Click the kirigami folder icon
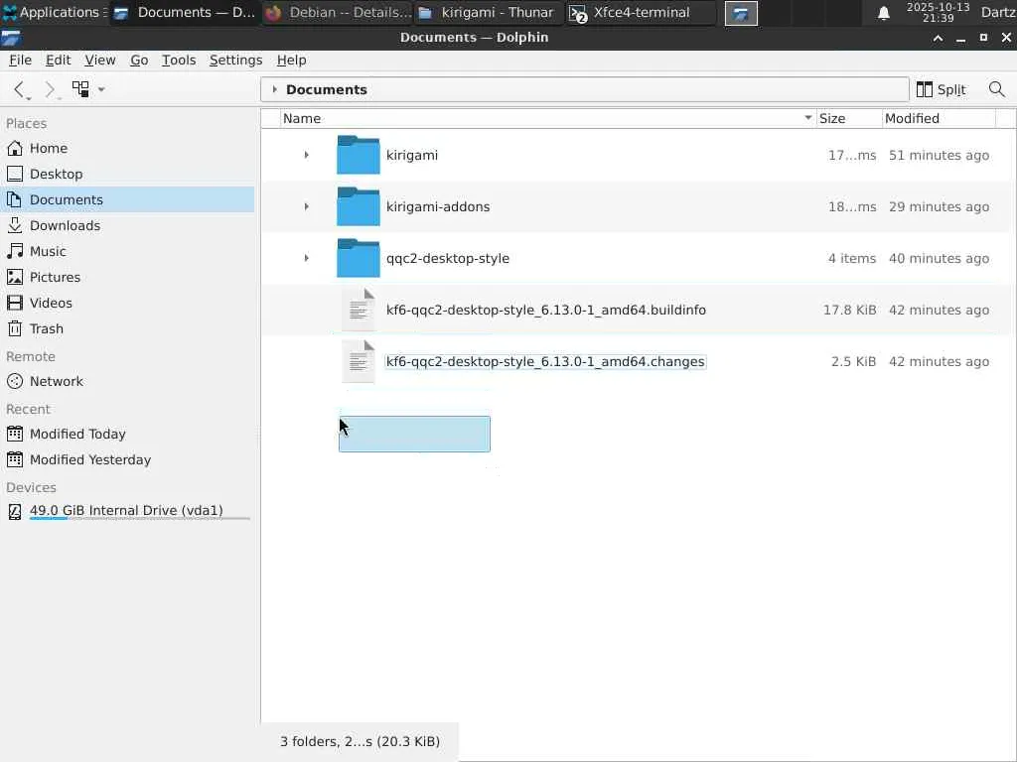This screenshot has width=1017, height=762. (358, 155)
